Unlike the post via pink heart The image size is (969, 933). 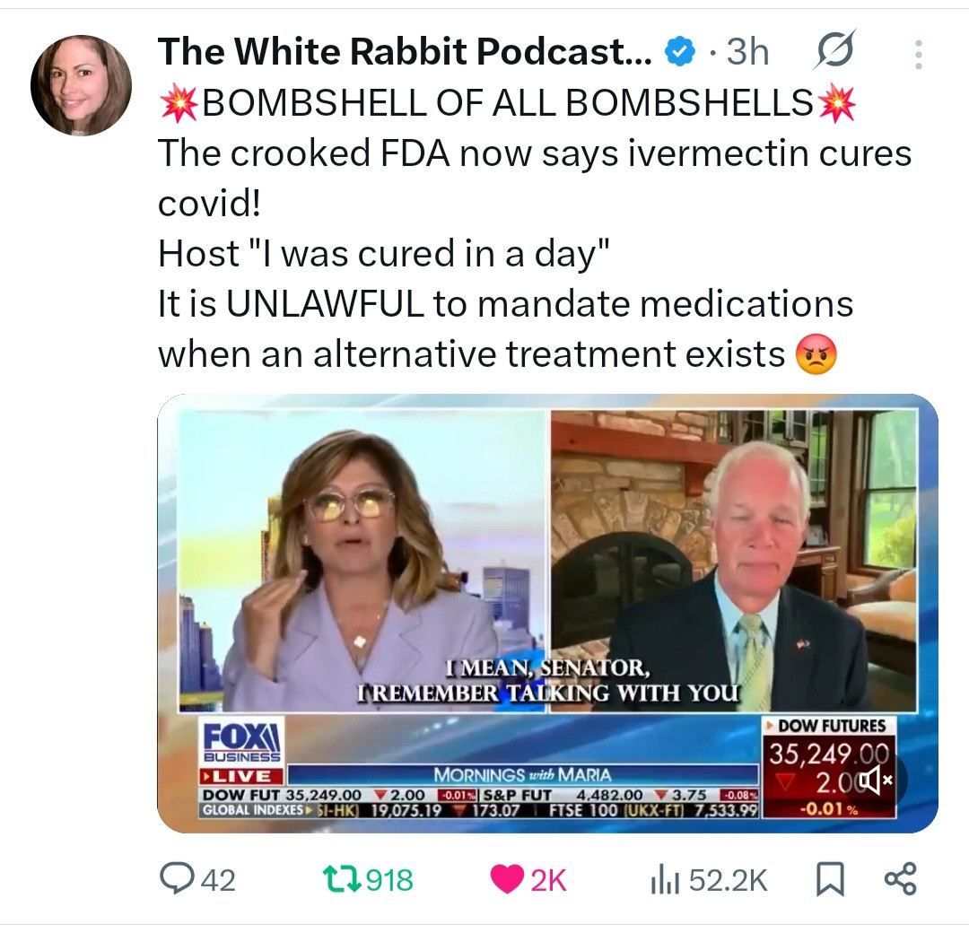(507, 879)
